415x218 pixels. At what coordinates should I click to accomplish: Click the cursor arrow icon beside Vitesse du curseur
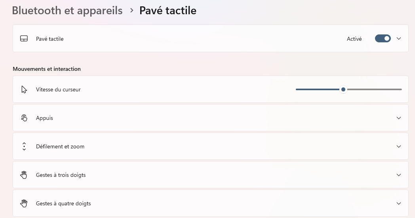pos(24,89)
